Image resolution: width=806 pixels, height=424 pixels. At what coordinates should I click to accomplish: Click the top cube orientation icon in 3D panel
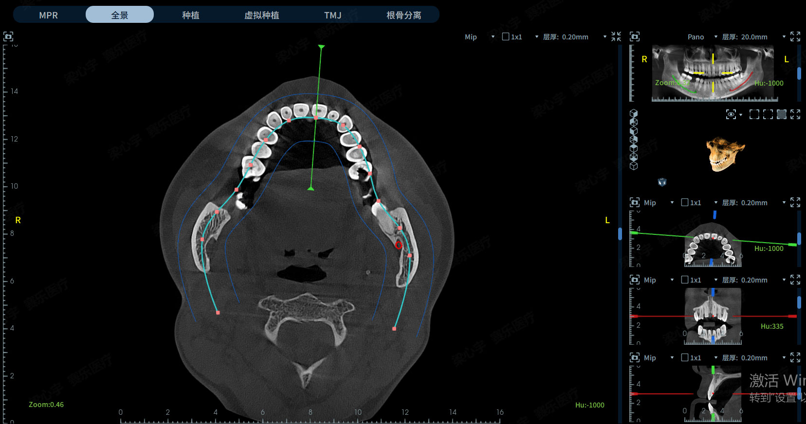click(x=634, y=113)
